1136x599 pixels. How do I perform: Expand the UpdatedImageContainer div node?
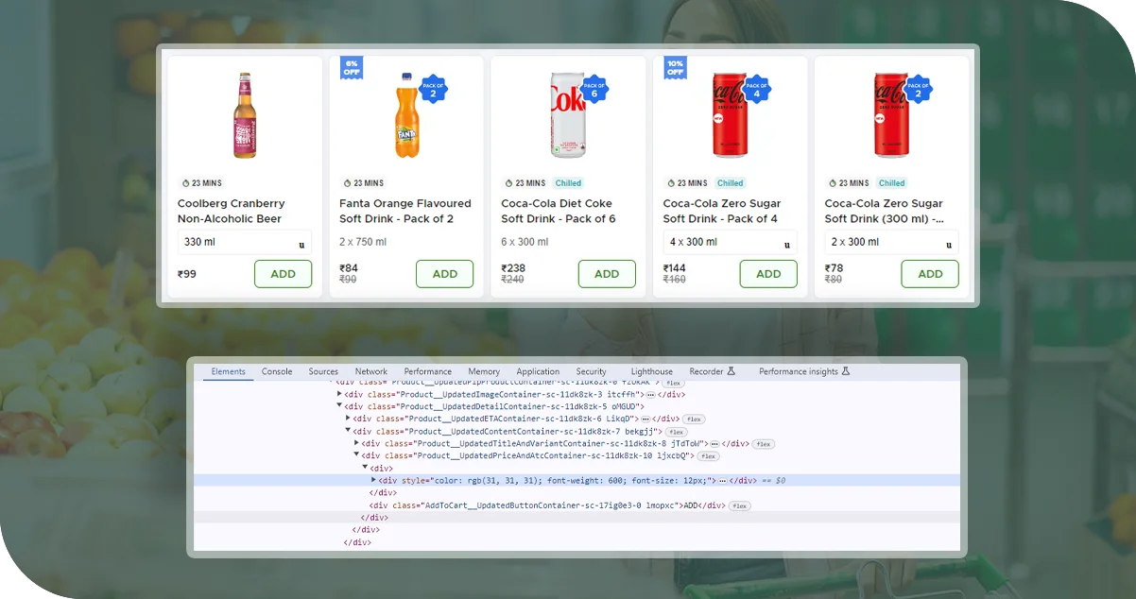click(x=340, y=394)
